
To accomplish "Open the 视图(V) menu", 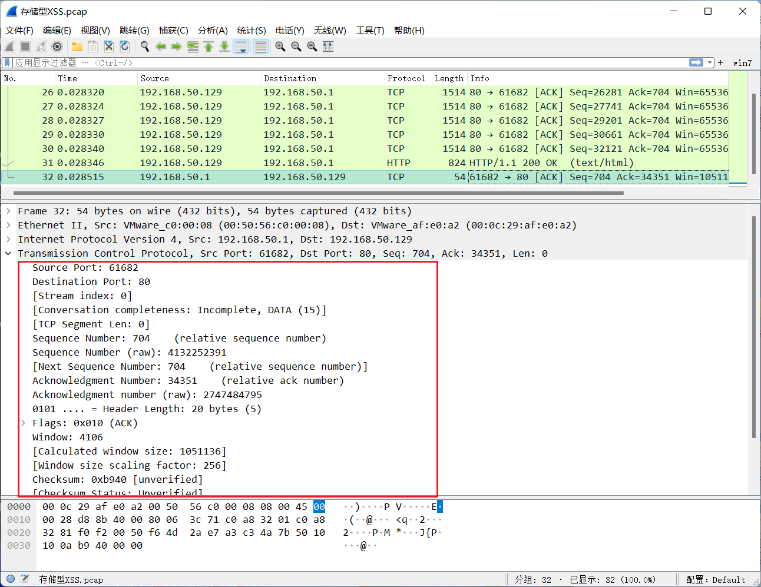I will (95, 31).
